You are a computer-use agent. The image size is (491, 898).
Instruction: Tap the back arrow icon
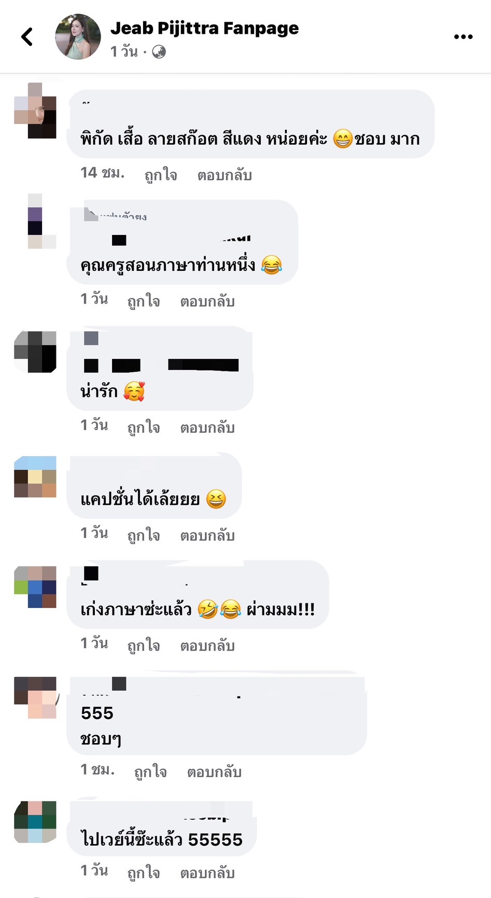[27, 37]
